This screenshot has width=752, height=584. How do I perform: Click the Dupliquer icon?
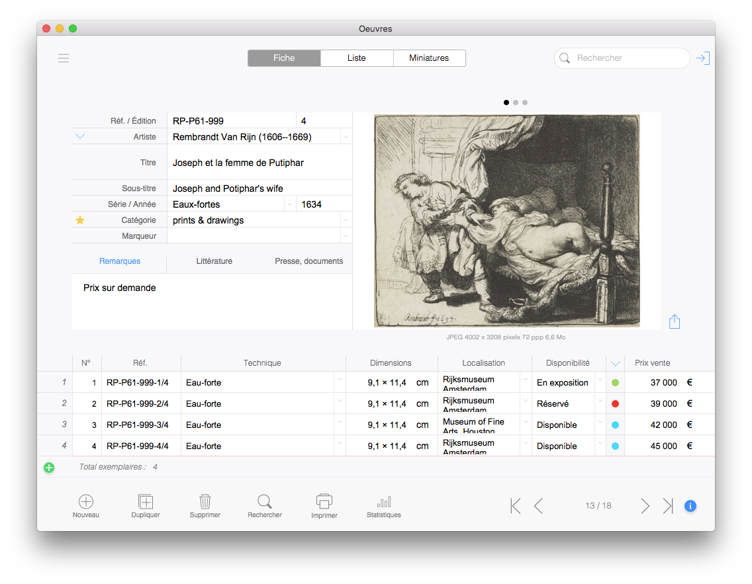(145, 502)
